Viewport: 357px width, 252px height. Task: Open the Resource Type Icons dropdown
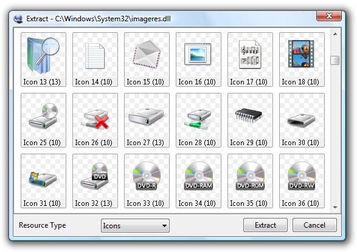[x=135, y=226]
